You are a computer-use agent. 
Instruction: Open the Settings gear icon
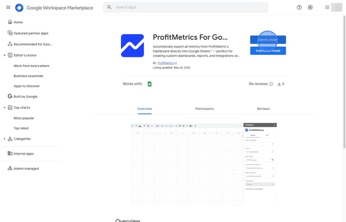310,7
